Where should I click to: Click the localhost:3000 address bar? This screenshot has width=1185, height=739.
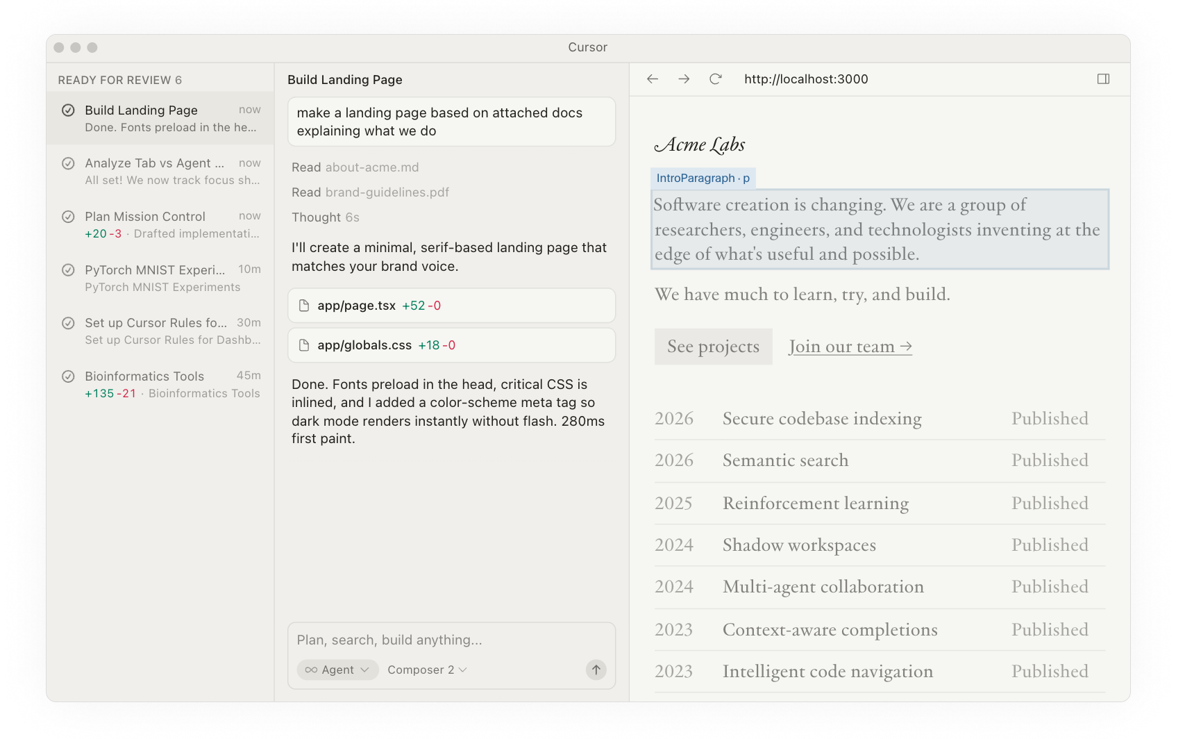[x=805, y=79]
